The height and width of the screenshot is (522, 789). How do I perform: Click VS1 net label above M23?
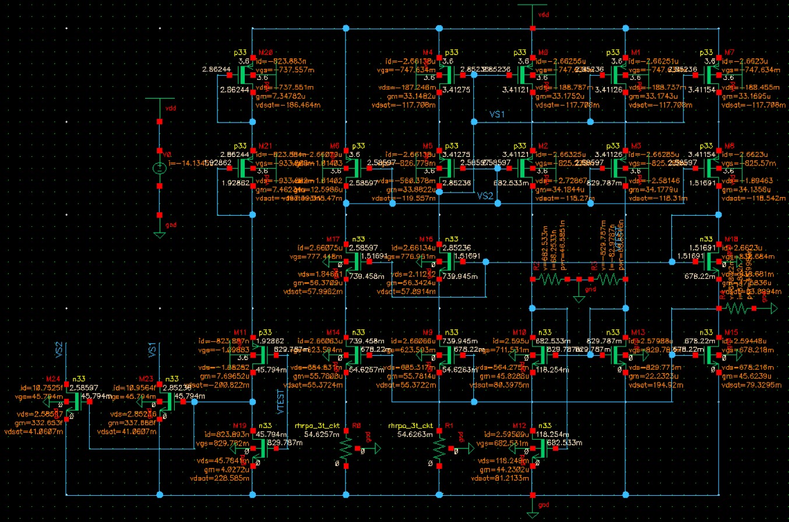tap(152, 349)
